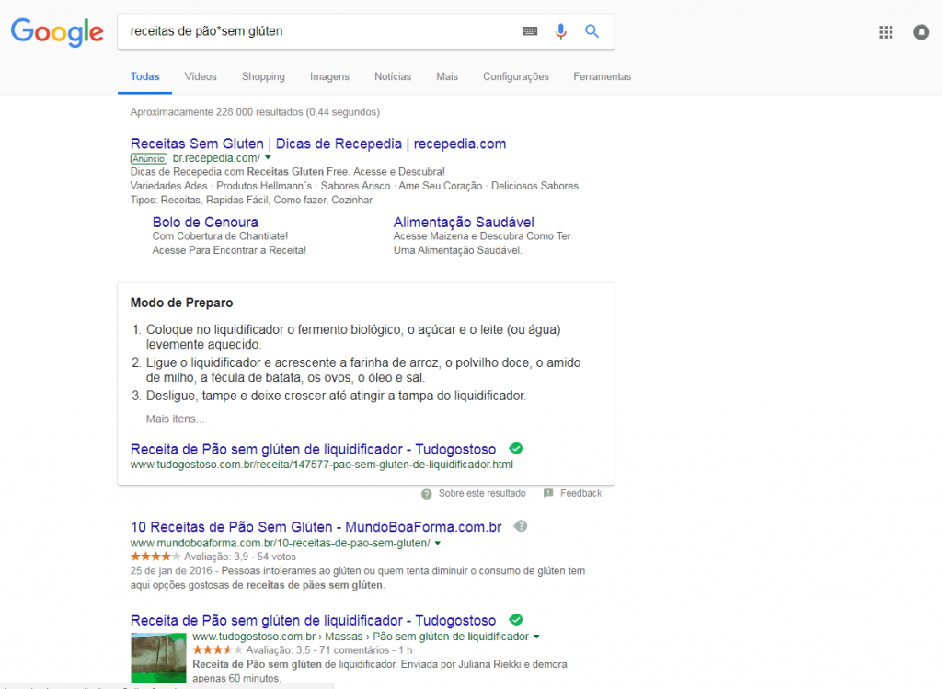This screenshot has height=689, width=942.
Task: Switch to the Shopping tab
Action: (x=263, y=76)
